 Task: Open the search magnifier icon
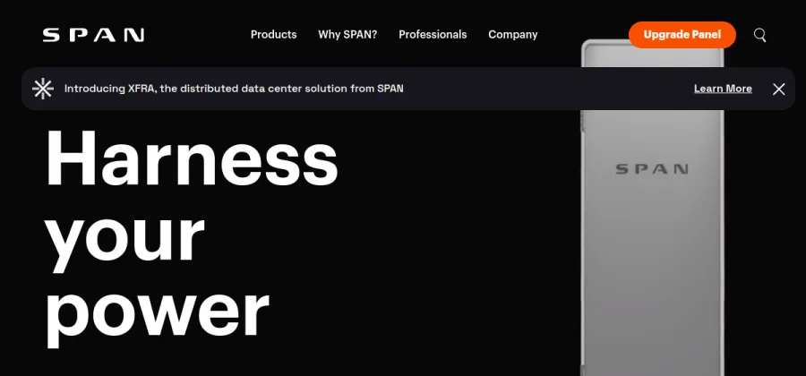tap(759, 35)
